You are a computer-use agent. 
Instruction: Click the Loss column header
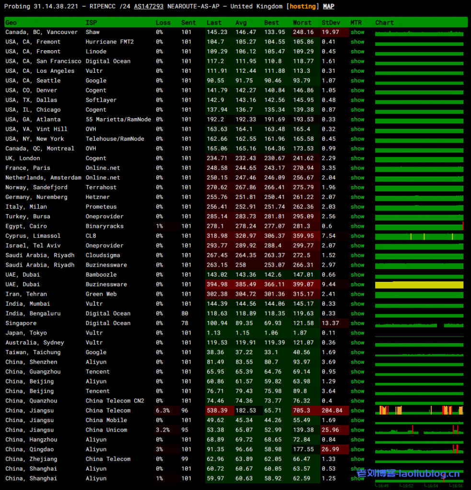[x=163, y=22]
